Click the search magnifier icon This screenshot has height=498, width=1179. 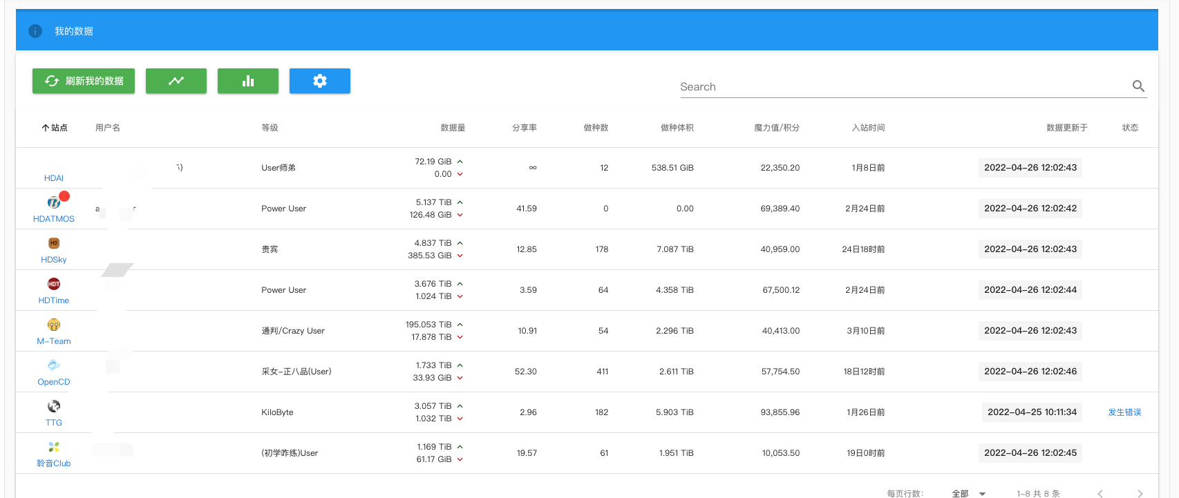1138,86
